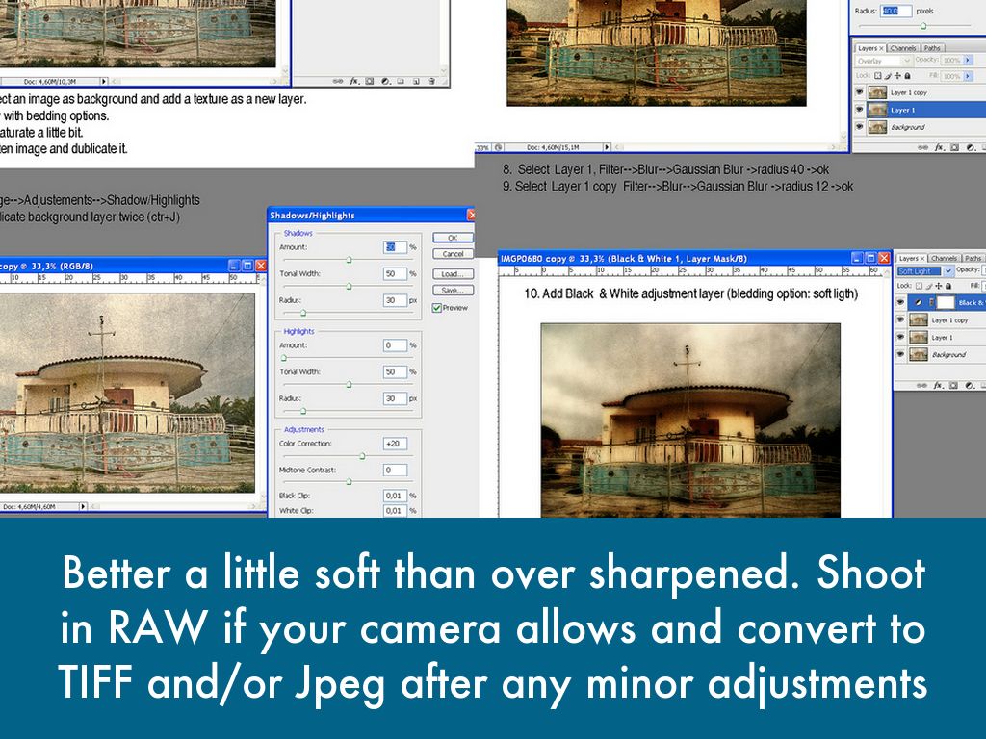The width and height of the screenshot is (986, 739).
Task: Uncheck the Preview checkbox in Shadows/Highlights
Action: click(437, 308)
